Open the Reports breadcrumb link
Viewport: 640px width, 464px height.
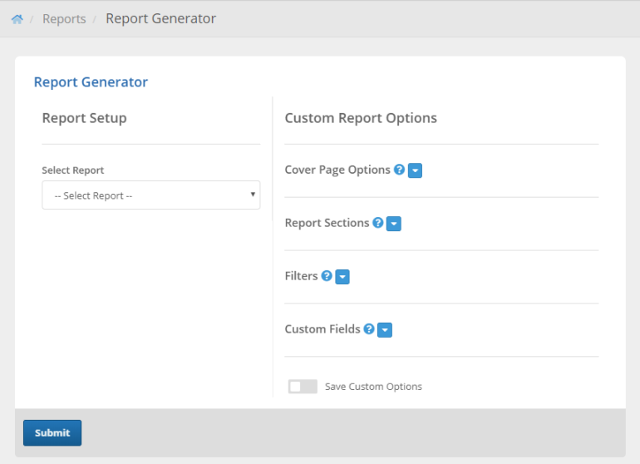tap(64, 19)
